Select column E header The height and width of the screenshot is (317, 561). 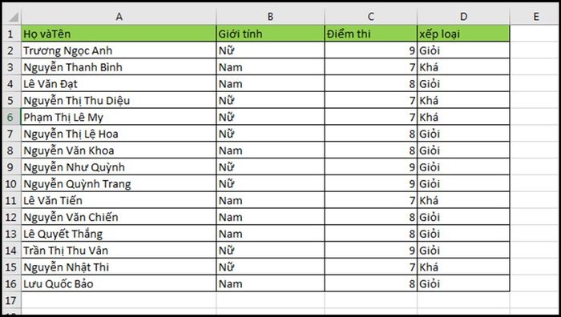(x=535, y=17)
